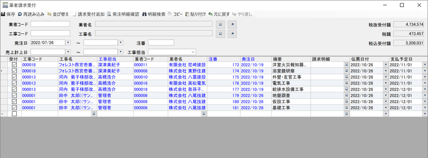Open 請求明細 icon for order 177
The image size is (428, 158).
click(x=347, y=90)
